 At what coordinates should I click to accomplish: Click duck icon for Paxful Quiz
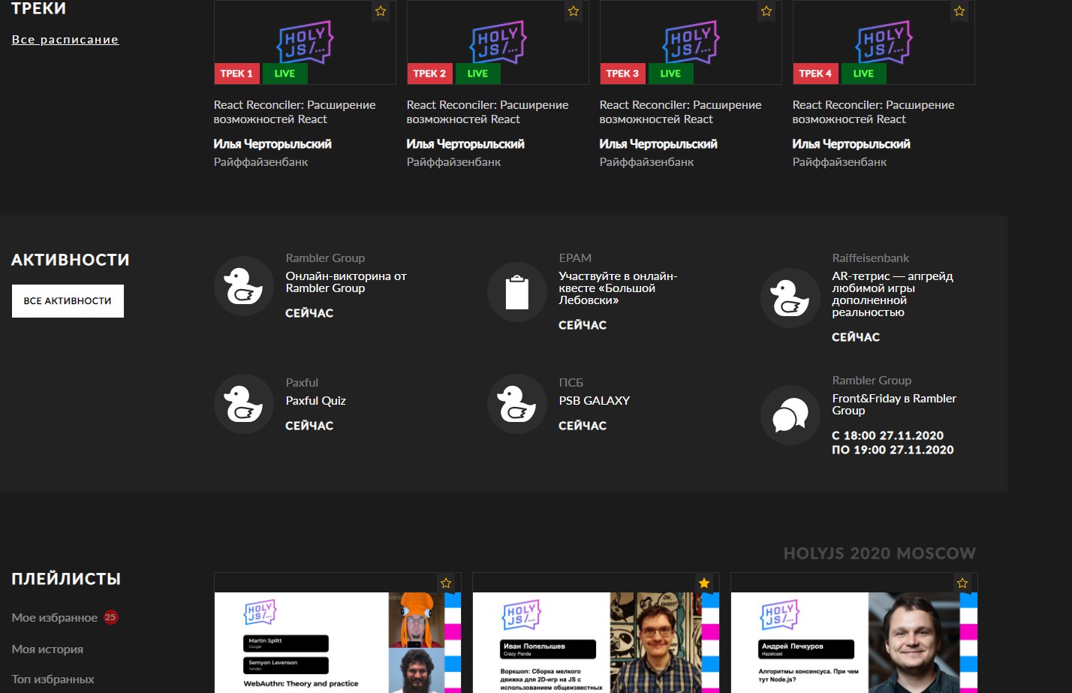[244, 404]
